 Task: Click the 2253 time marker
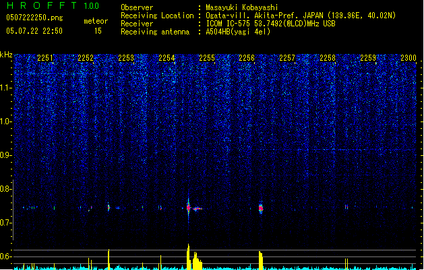pyautogui.click(x=126, y=58)
